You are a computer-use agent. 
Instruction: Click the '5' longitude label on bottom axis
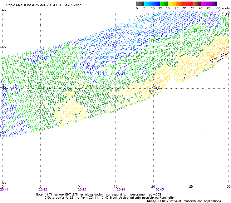(x=40, y=186)
